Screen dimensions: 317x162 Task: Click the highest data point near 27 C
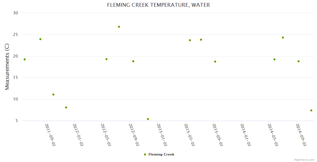point(119,27)
